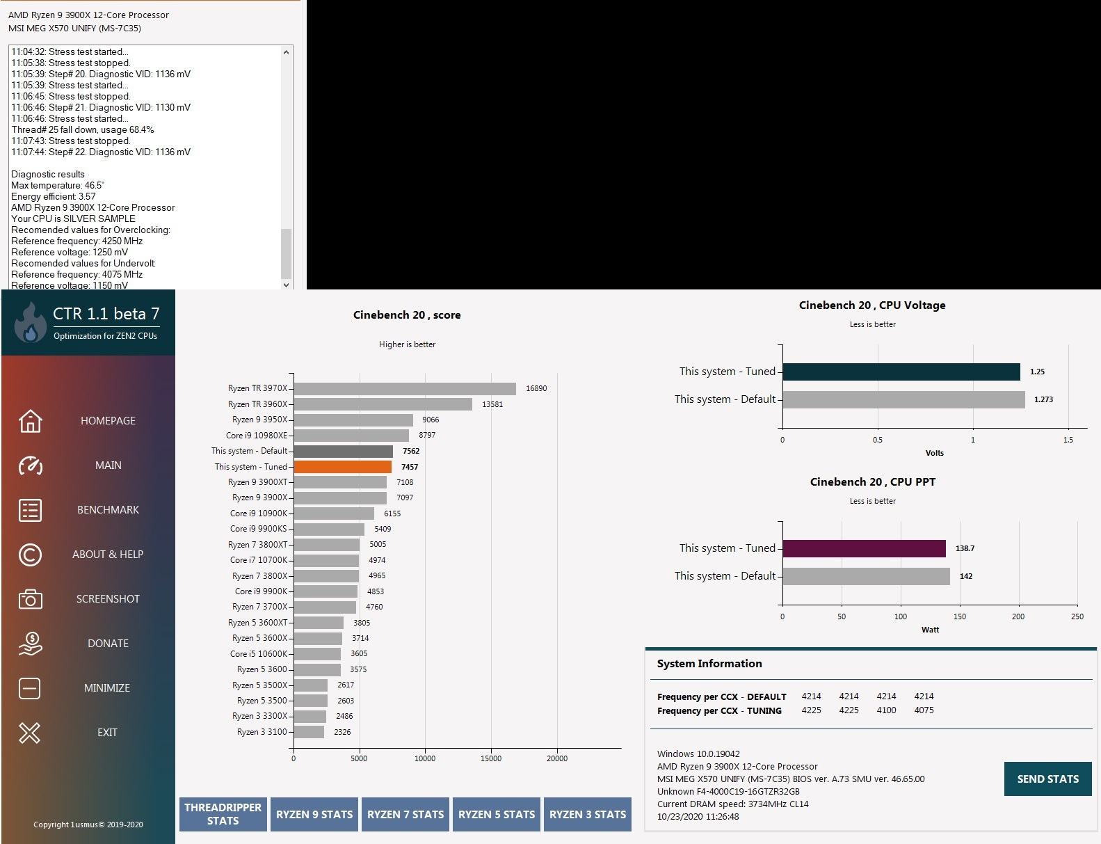Click the Exit cross icon in sidebar
Viewport: 1101px width, 844px height.
click(x=30, y=733)
